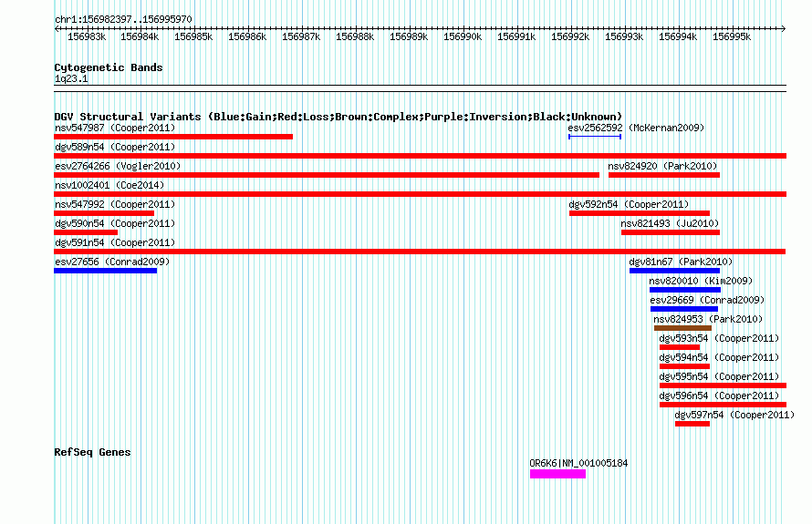Click the dgv595n54 (Cooper2011) label
This screenshot has height=524, width=812.
(x=719, y=376)
